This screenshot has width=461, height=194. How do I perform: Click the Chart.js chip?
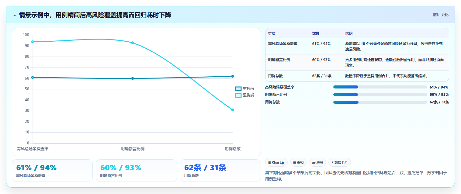276,162
